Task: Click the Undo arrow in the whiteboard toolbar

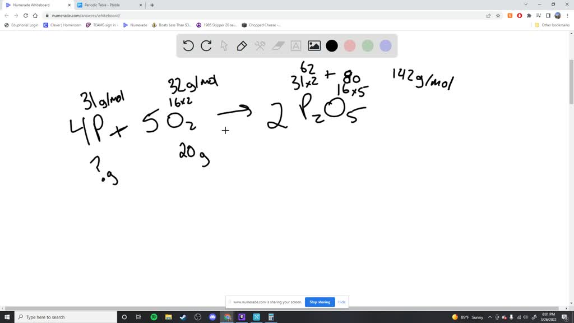Action: coord(188,46)
